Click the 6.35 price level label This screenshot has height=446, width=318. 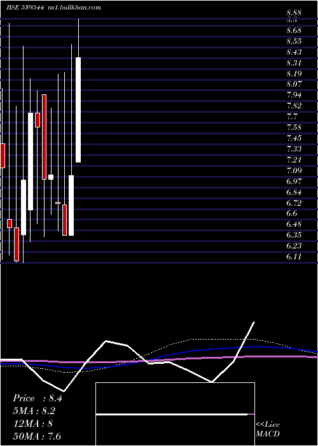[x=294, y=235]
